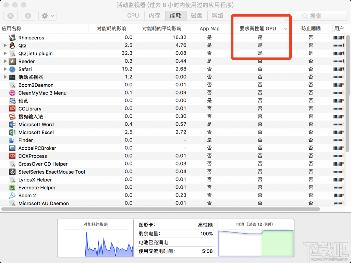Click the Safari compass icon
Screen dimensions: 351x263
(x=12, y=69)
